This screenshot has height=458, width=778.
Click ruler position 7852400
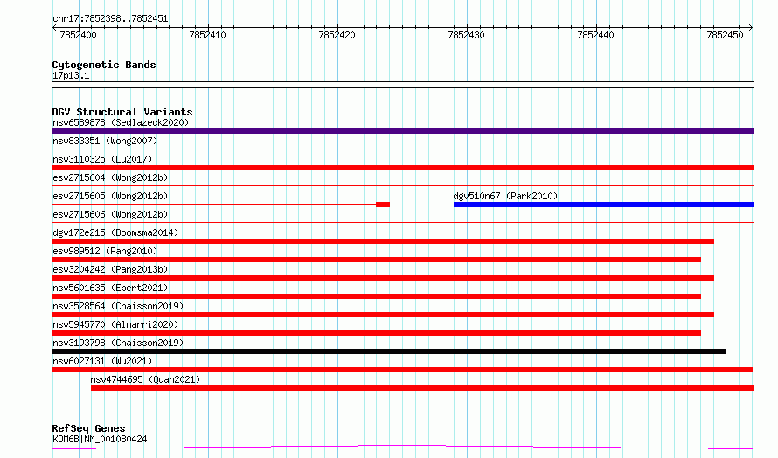[79, 35]
